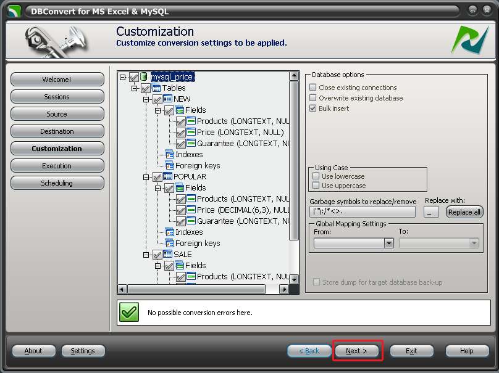Click the Products field icon under SALE

coord(191,276)
